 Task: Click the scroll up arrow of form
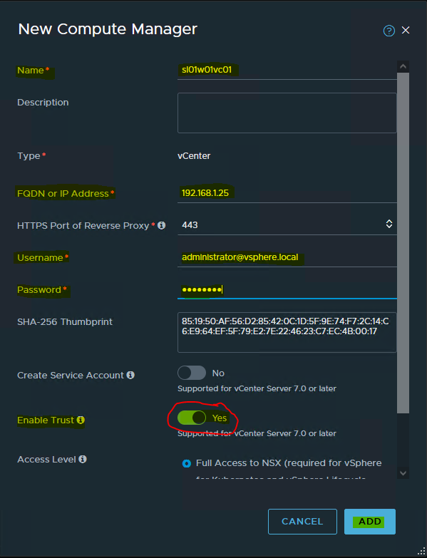[x=403, y=66]
